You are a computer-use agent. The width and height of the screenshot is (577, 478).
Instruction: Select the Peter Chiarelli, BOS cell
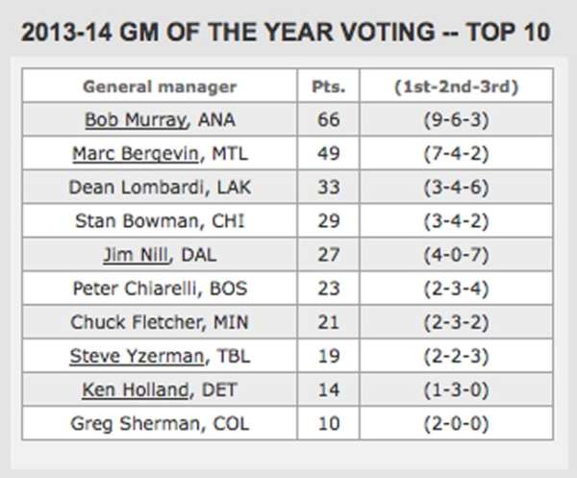(x=160, y=289)
